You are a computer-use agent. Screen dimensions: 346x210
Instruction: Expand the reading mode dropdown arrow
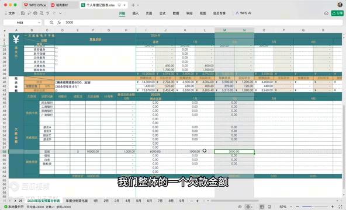[252, 207]
